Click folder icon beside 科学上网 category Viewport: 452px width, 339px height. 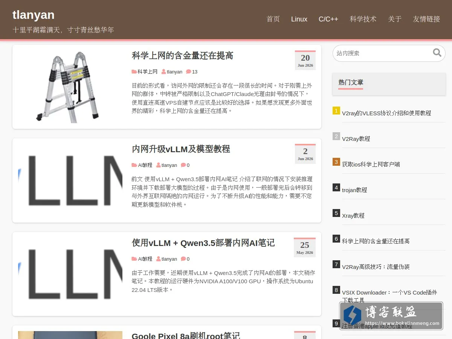coord(134,72)
